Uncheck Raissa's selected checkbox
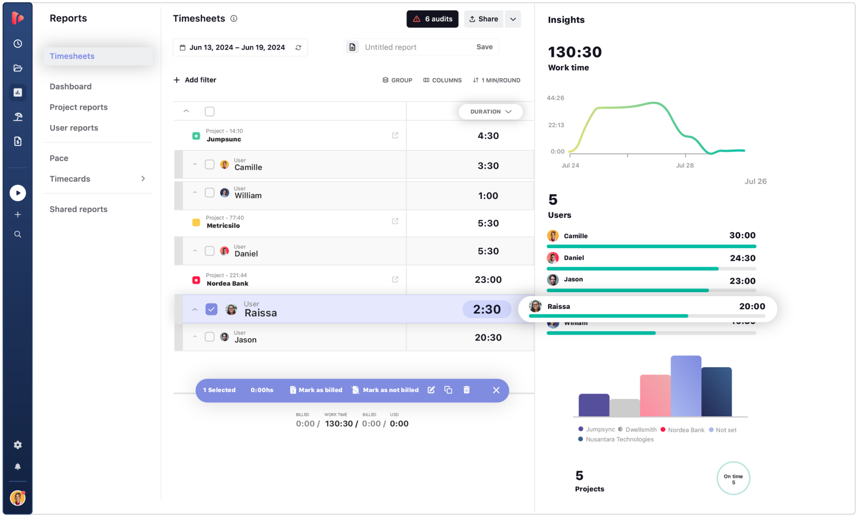This screenshot has width=857, height=516. [x=212, y=309]
